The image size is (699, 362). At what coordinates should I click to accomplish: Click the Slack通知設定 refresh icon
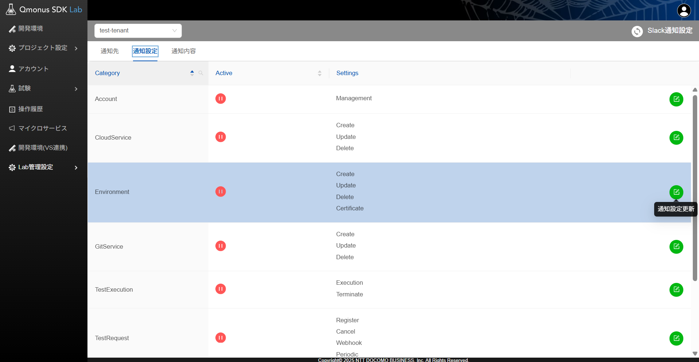(637, 31)
